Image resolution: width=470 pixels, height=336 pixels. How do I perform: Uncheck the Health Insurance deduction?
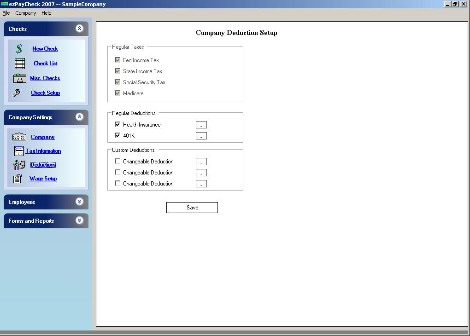117,124
